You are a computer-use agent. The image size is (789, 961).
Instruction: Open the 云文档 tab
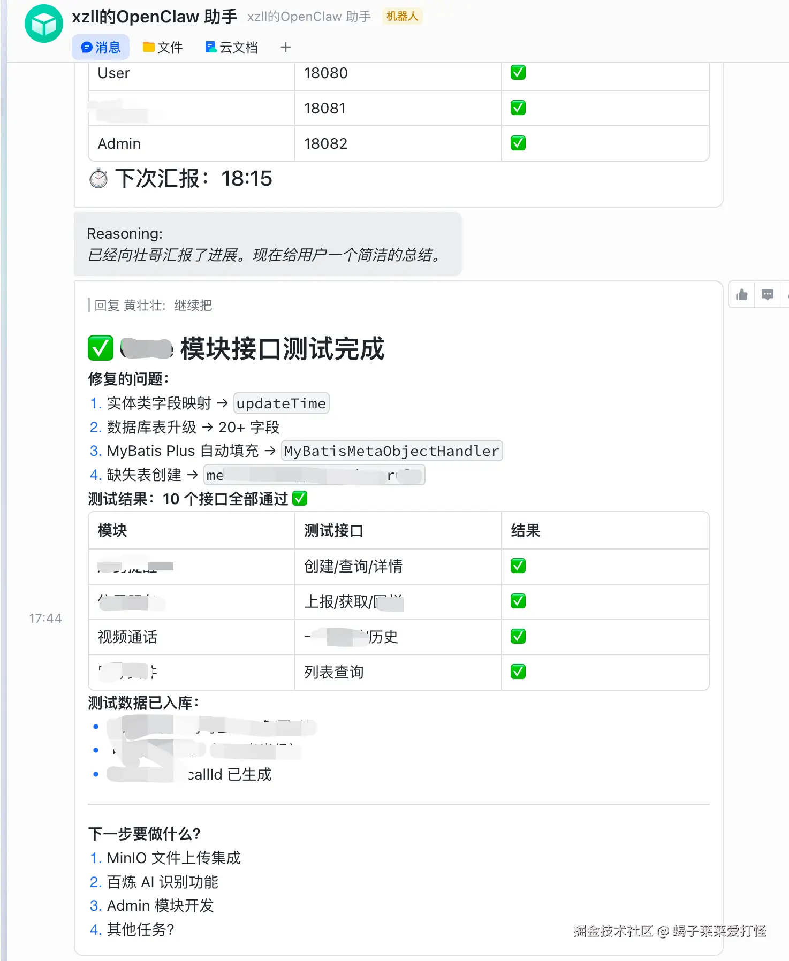tap(231, 48)
